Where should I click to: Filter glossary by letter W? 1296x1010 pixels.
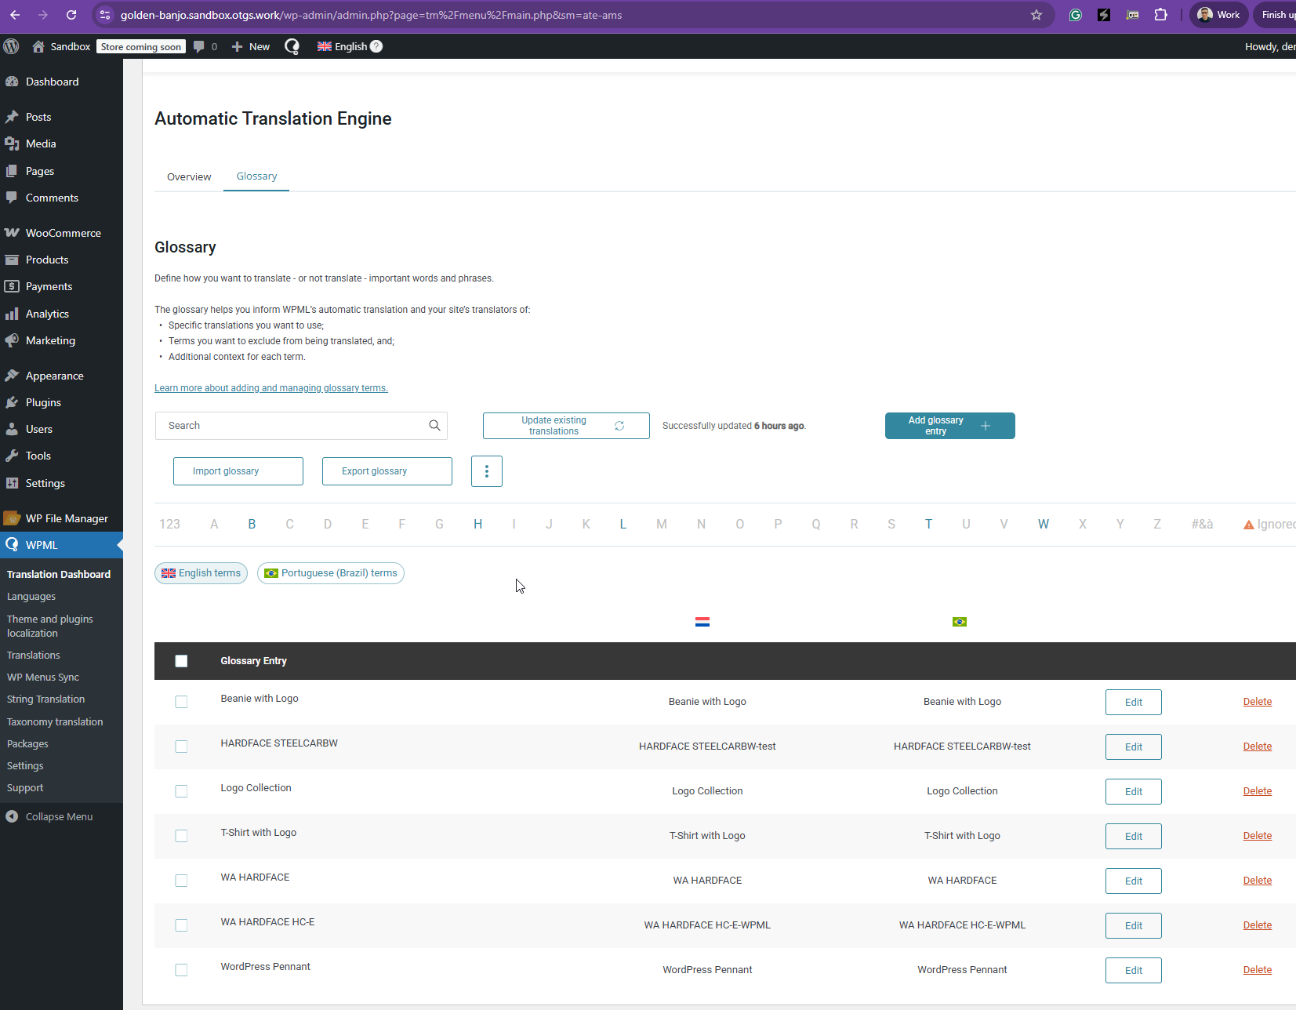pyautogui.click(x=1044, y=524)
